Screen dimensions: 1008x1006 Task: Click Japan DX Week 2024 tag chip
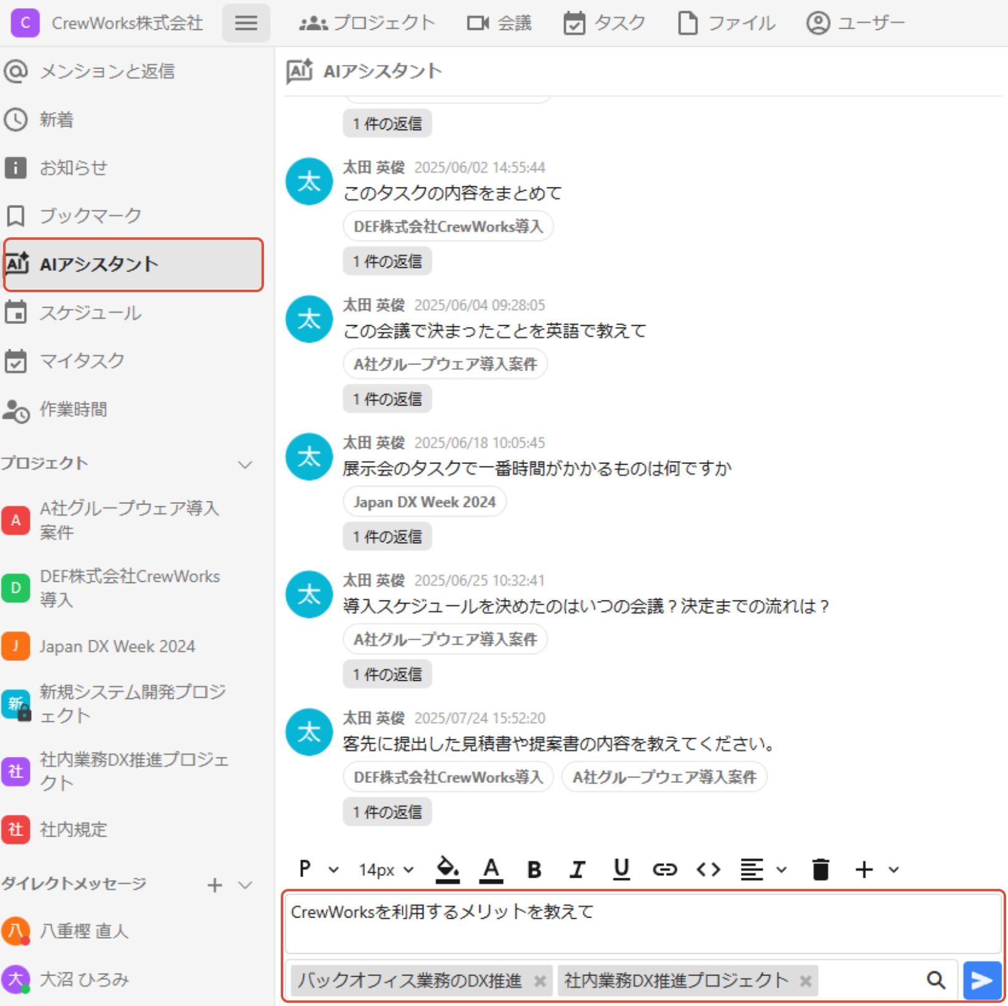click(425, 501)
